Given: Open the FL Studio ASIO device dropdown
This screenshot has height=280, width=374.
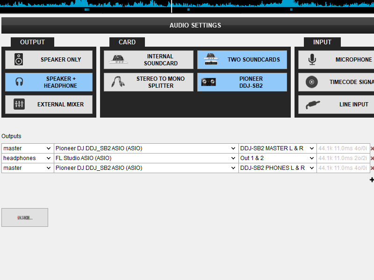Looking at the screenshot, I should point(146,158).
